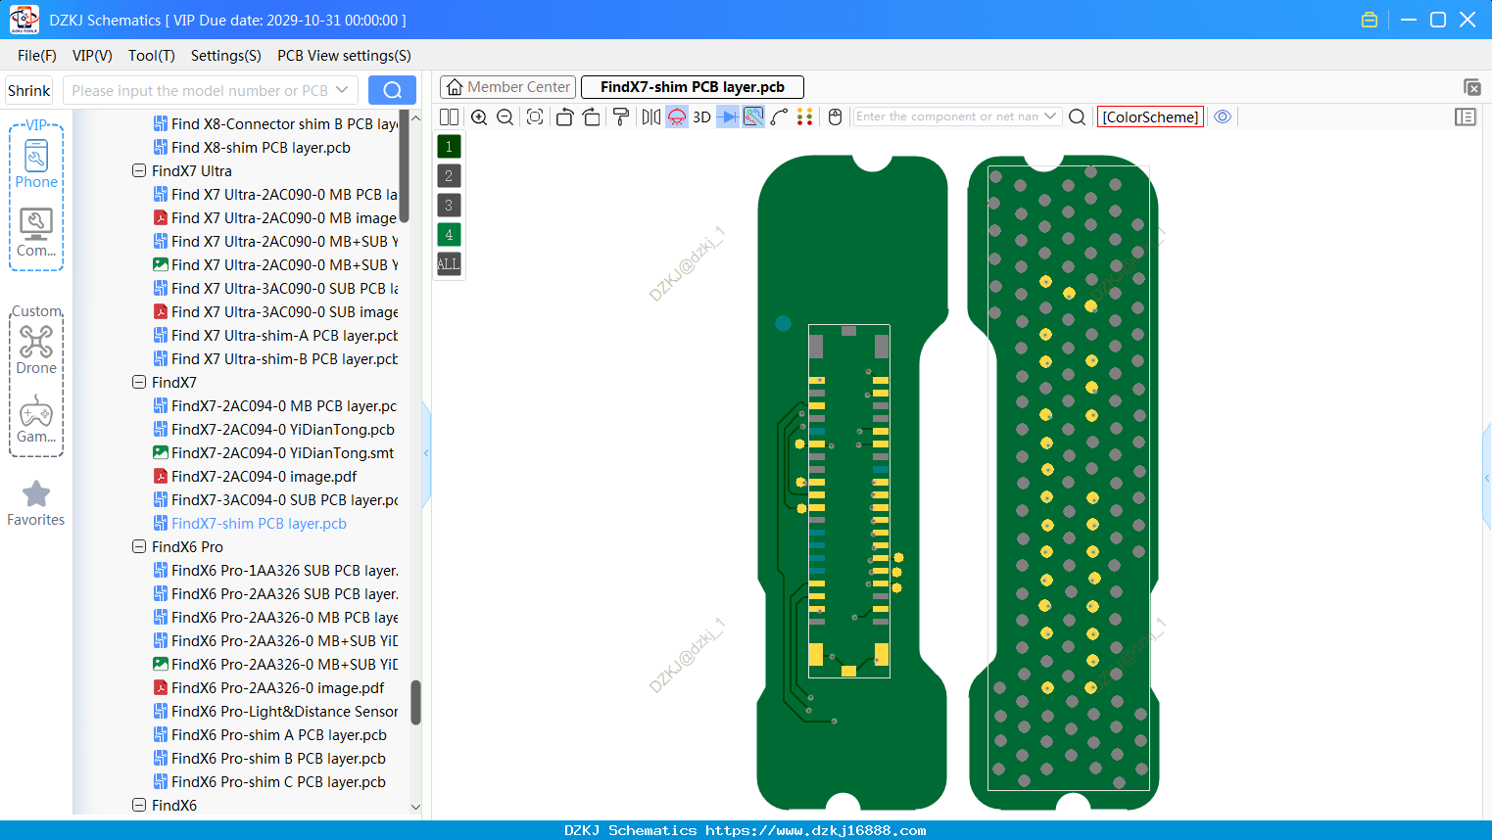The width and height of the screenshot is (1492, 840).
Task: Toggle the eye visibility icon in toolbar
Action: [1223, 117]
